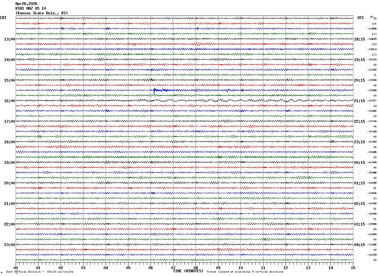Click minute 13 on the bottom axis
Image resolution: width=378 pixels, height=276 pixels.
pyautogui.click(x=308, y=268)
